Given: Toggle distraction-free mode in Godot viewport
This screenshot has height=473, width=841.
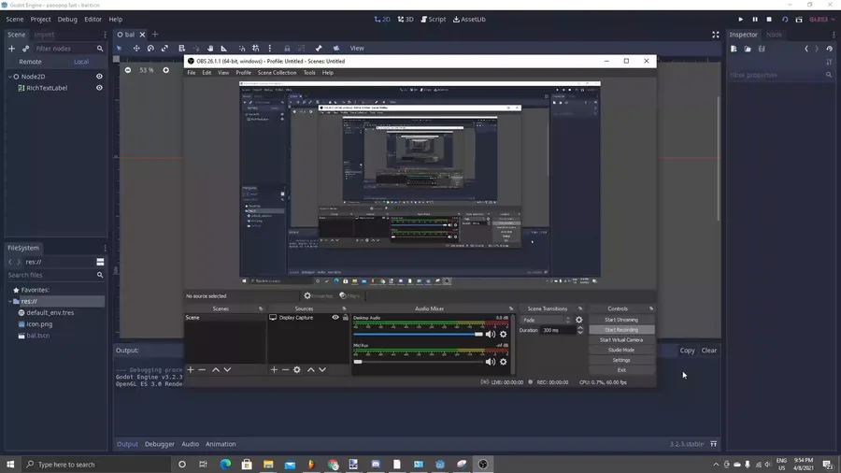Looking at the screenshot, I should point(716,35).
